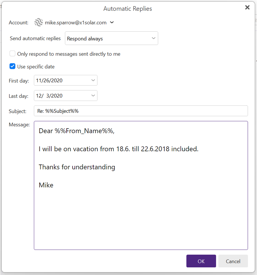Open the account selector chevron
The width and height of the screenshot is (257, 275).
coord(112,23)
